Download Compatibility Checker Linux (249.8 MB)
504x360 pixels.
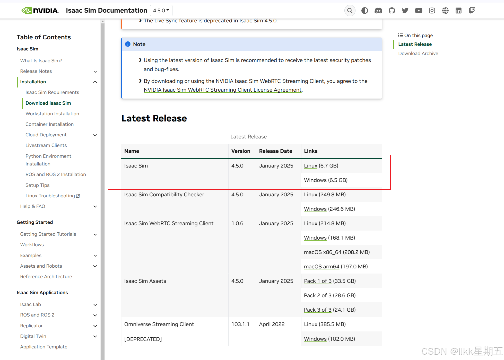point(310,195)
